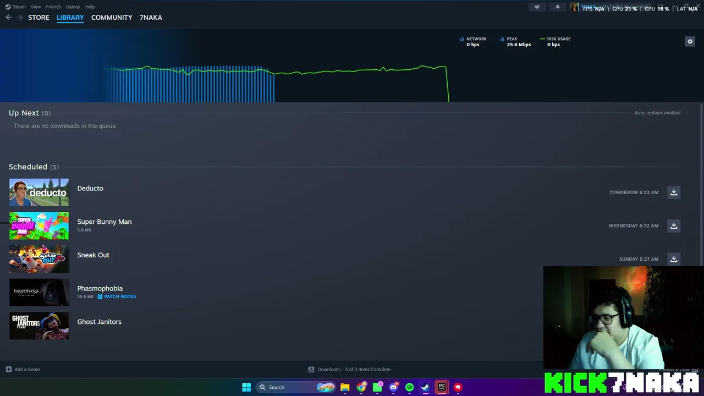Open the Deducto game title
Image resolution: width=704 pixels, height=396 pixels.
pos(90,188)
